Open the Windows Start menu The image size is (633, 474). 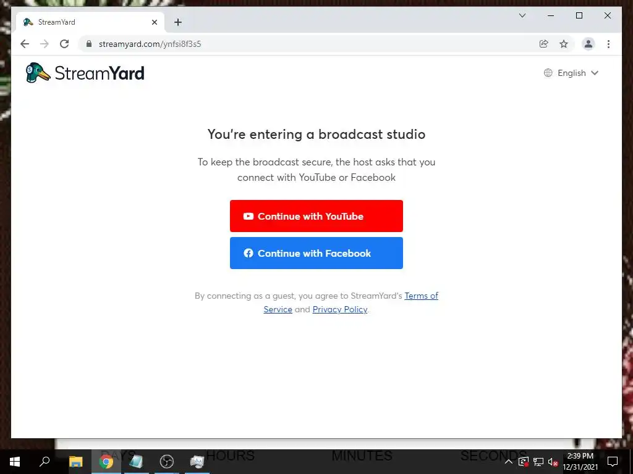(x=15, y=462)
